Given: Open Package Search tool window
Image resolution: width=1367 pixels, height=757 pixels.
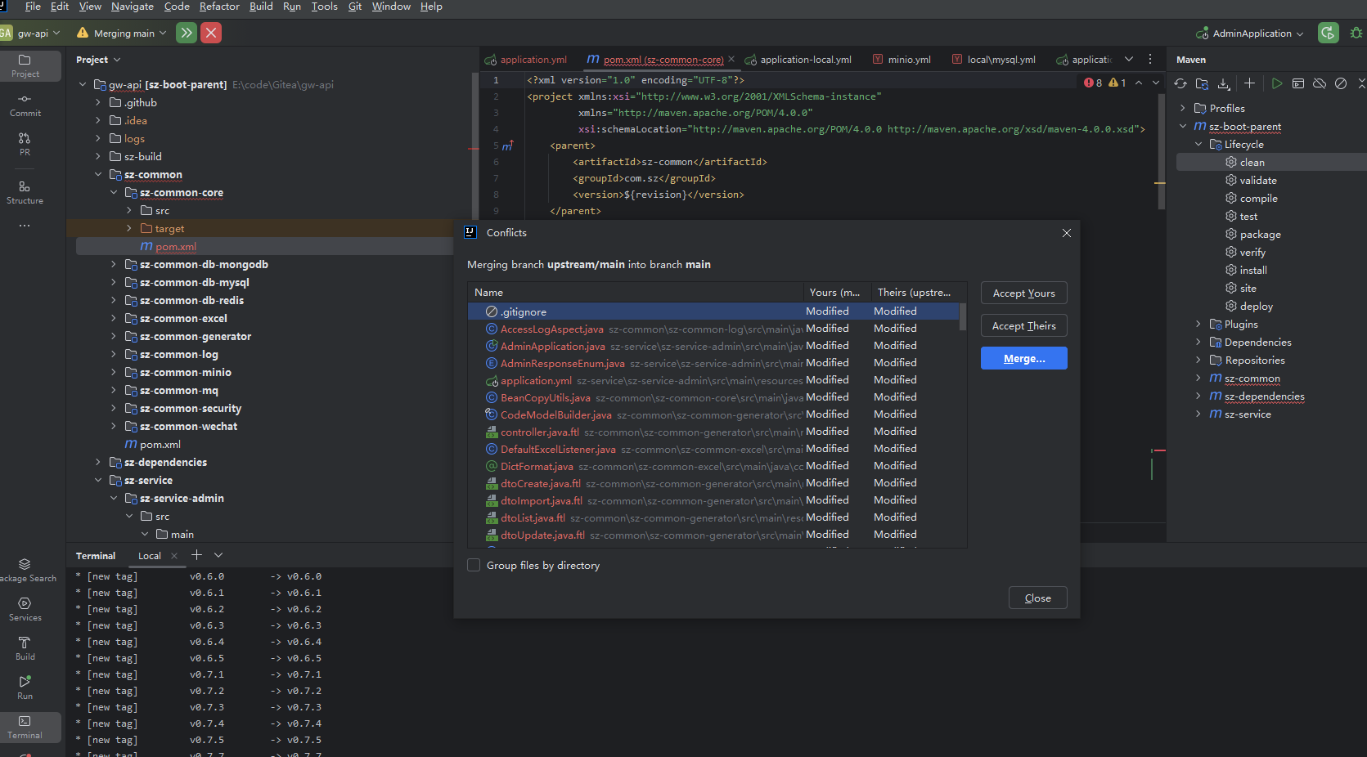Looking at the screenshot, I should pos(26,571).
